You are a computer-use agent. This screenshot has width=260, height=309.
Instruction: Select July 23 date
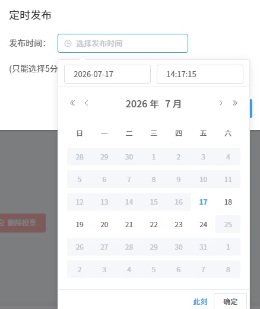click(179, 224)
